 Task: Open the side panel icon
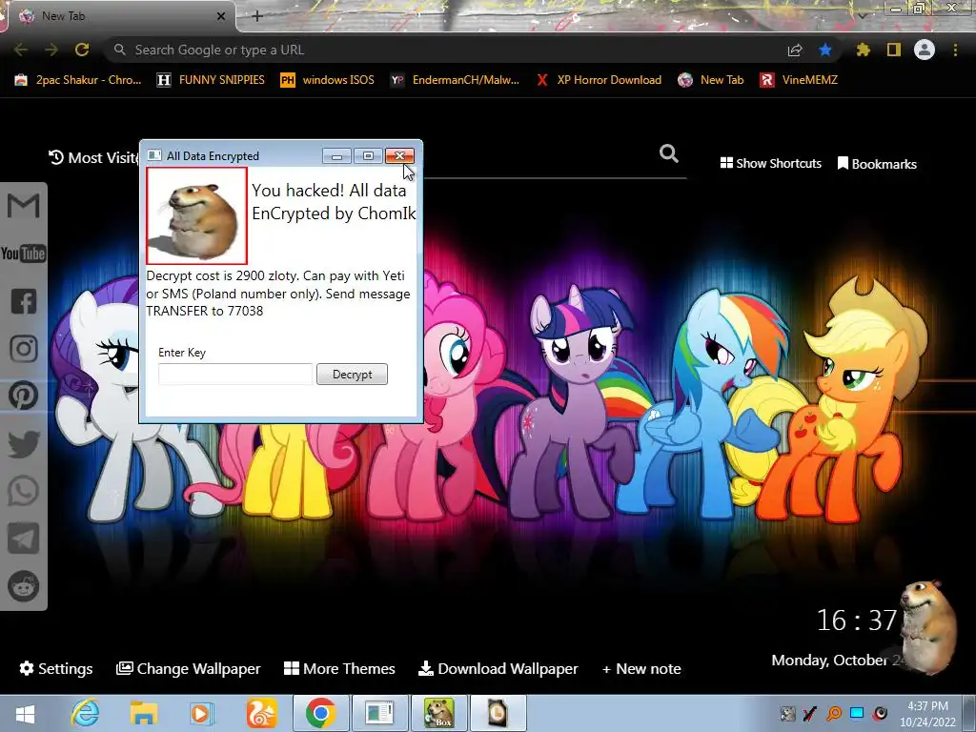click(894, 50)
